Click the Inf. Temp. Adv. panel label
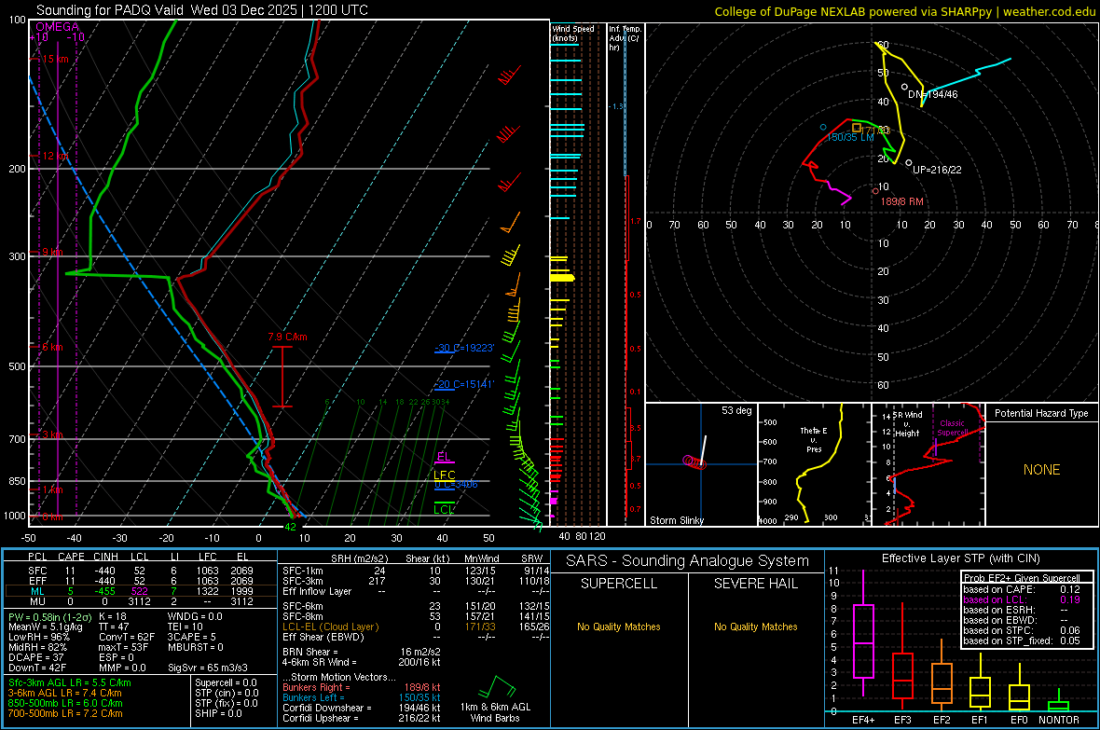The height and width of the screenshot is (730, 1100). [x=625, y=38]
